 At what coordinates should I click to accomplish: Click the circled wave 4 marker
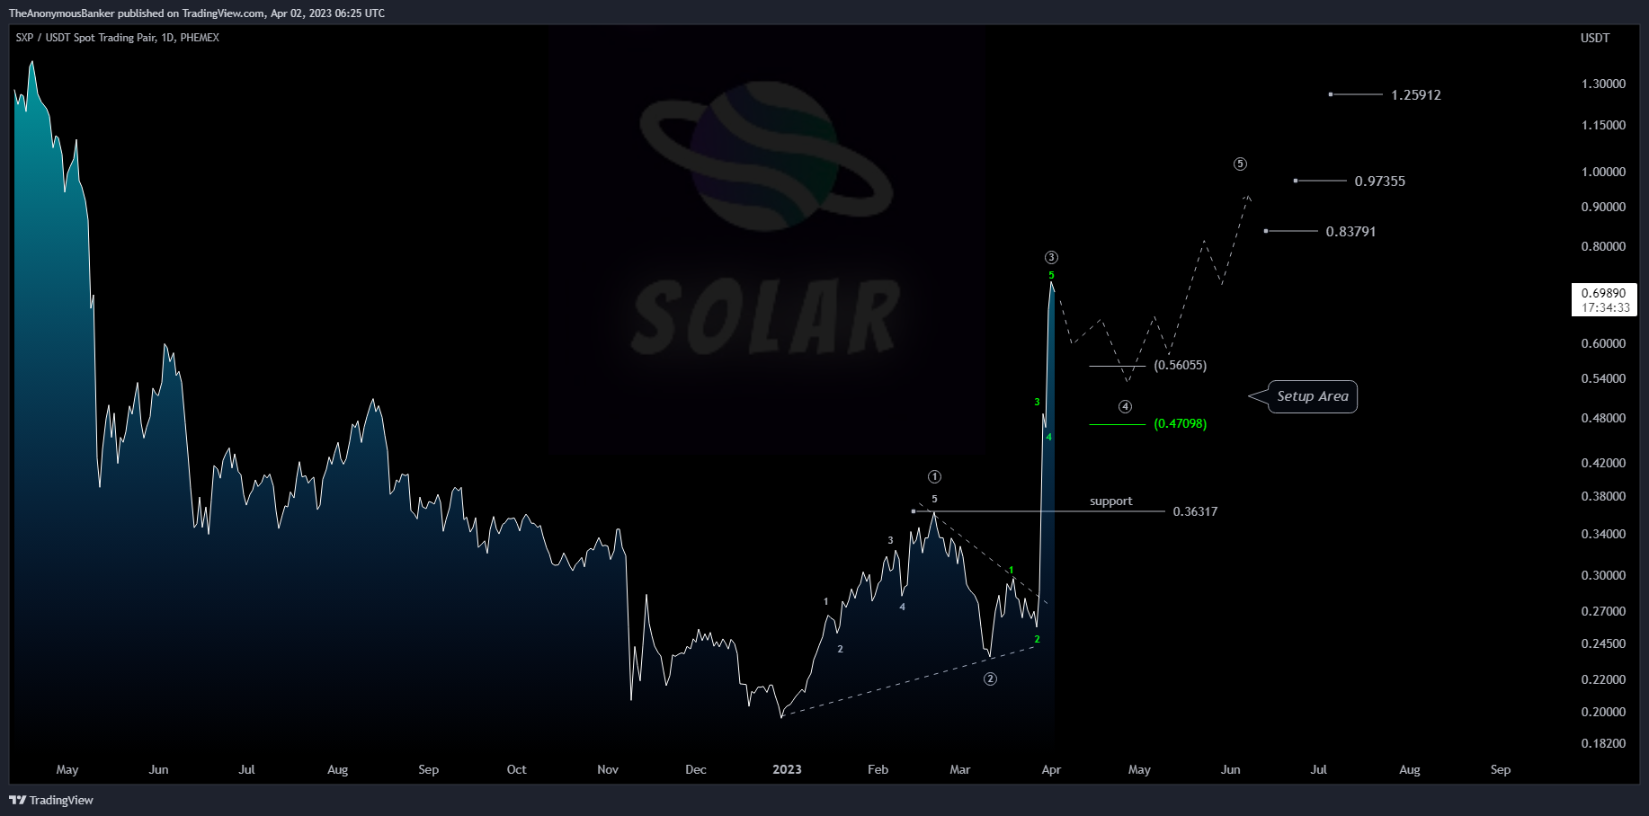tap(1125, 406)
